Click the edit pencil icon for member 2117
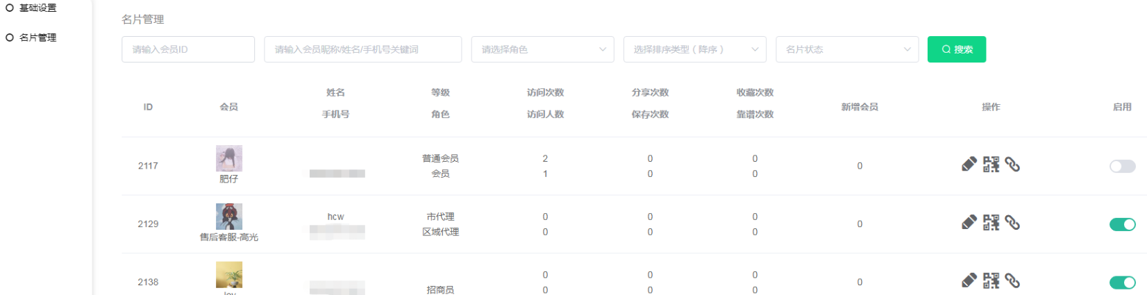Screen dimensions: 1147x295 [x=969, y=165]
